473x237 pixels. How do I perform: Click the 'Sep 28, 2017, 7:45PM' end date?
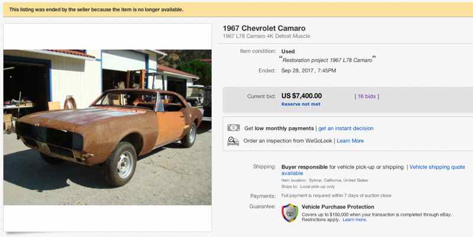(309, 71)
